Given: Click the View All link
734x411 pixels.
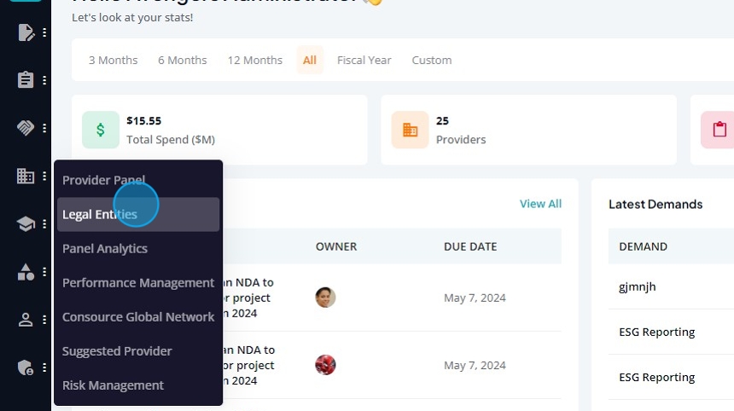Looking at the screenshot, I should 540,204.
